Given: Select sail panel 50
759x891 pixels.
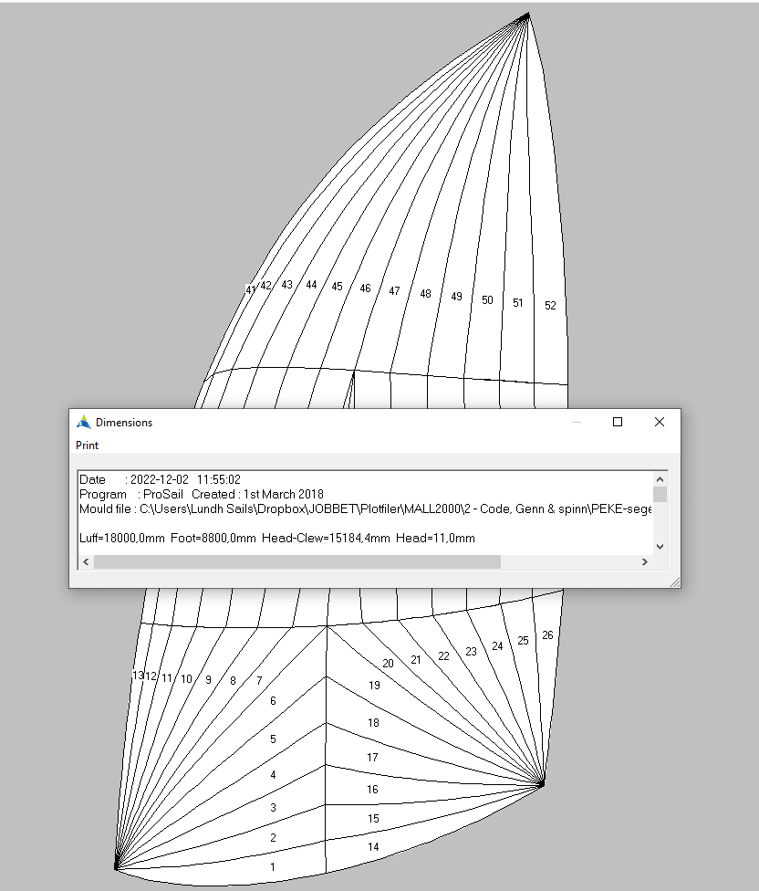Looking at the screenshot, I should [487, 300].
